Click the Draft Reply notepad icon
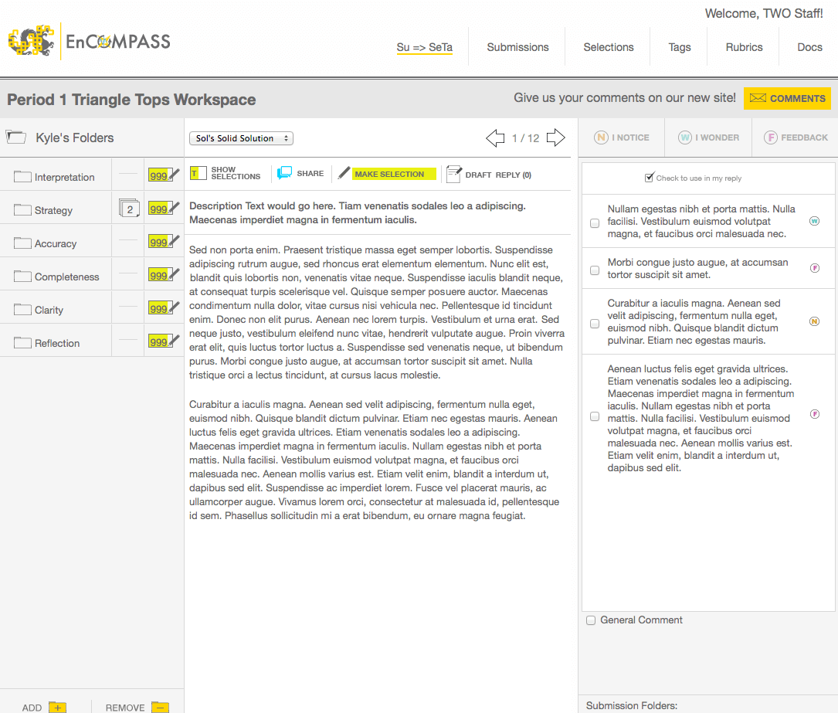838x713 pixels. [454, 174]
